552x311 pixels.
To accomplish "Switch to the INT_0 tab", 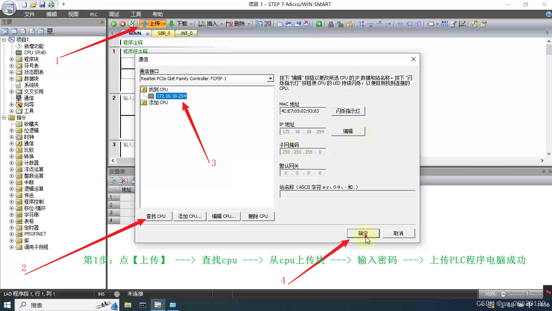I will [187, 33].
